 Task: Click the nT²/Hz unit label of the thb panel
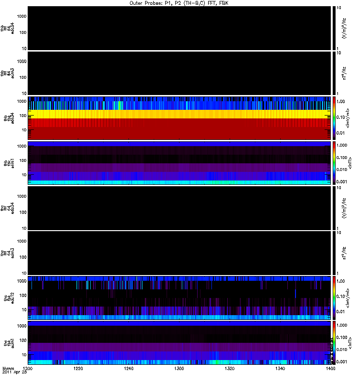click(x=344, y=74)
